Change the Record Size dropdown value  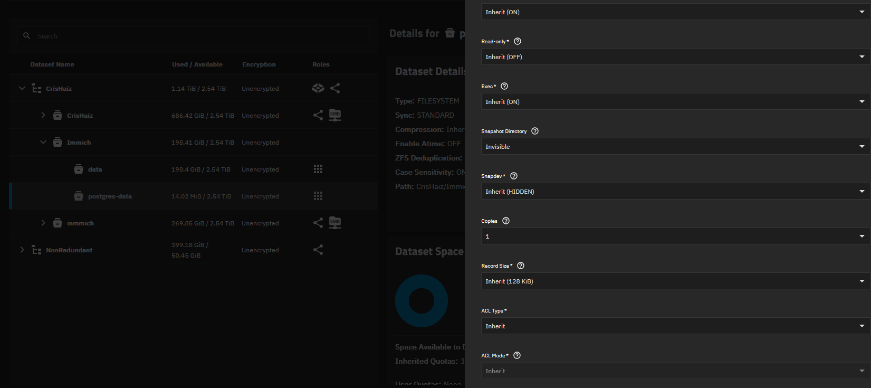click(x=675, y=281)
